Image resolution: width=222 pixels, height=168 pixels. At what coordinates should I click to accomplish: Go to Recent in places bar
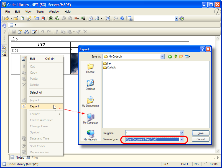pos(90,68)
